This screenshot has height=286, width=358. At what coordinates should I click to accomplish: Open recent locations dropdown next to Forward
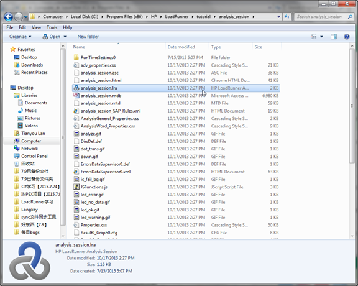[25, 17]
